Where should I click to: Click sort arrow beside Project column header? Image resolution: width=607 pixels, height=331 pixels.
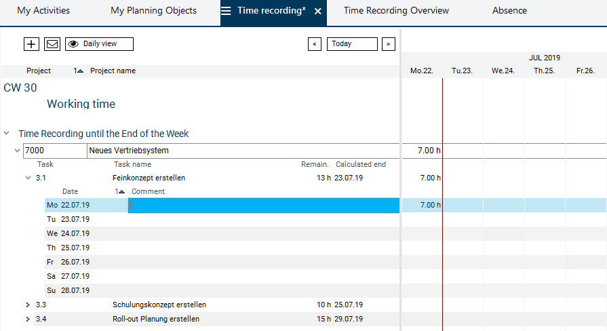[x=79, y=71]
